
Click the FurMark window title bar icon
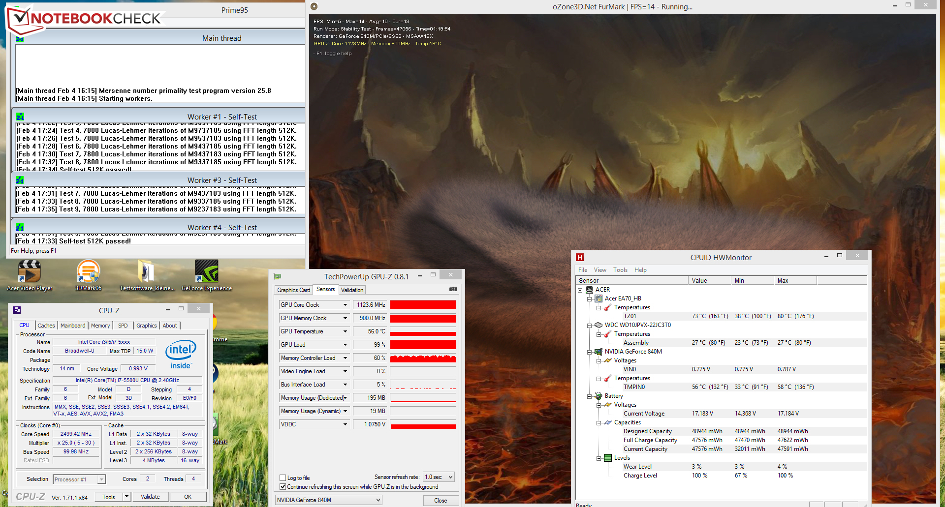click(314, 6)
